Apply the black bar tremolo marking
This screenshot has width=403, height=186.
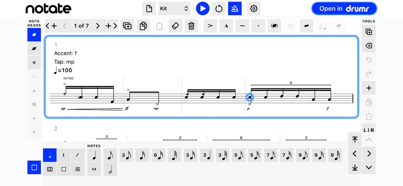[306, 25]
